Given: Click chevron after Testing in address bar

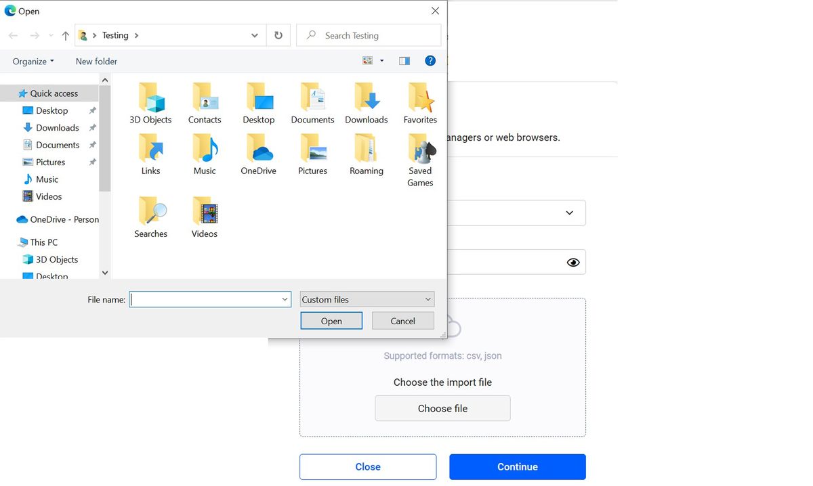Looking at the screenshot, I should [136, 35].
